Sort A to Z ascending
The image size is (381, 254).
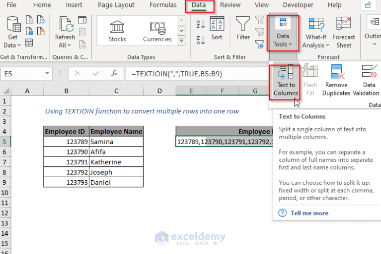pyautogui.click(x=201, y=24)
